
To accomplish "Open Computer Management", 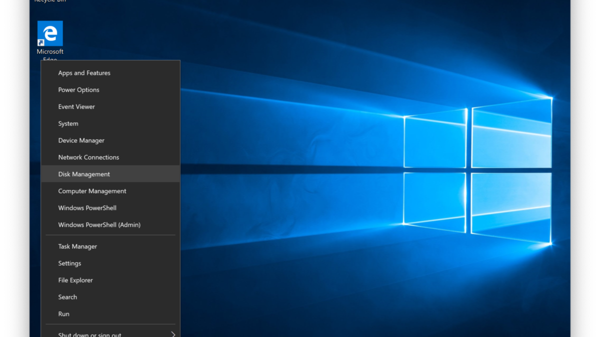I will (x=92, y=191).
